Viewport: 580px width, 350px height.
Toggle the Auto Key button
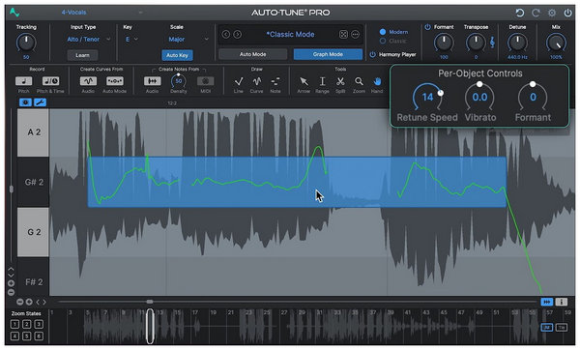click(x=177, y=55)
